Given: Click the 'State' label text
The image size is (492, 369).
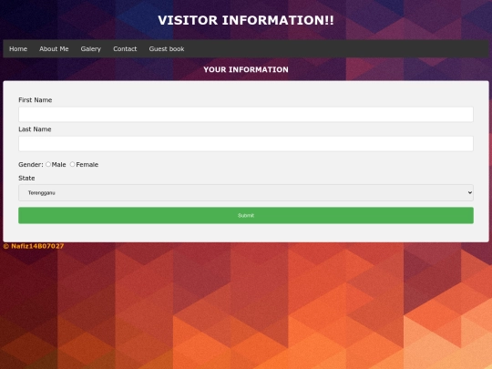Looking at the screenshot, I should point(26,178).
